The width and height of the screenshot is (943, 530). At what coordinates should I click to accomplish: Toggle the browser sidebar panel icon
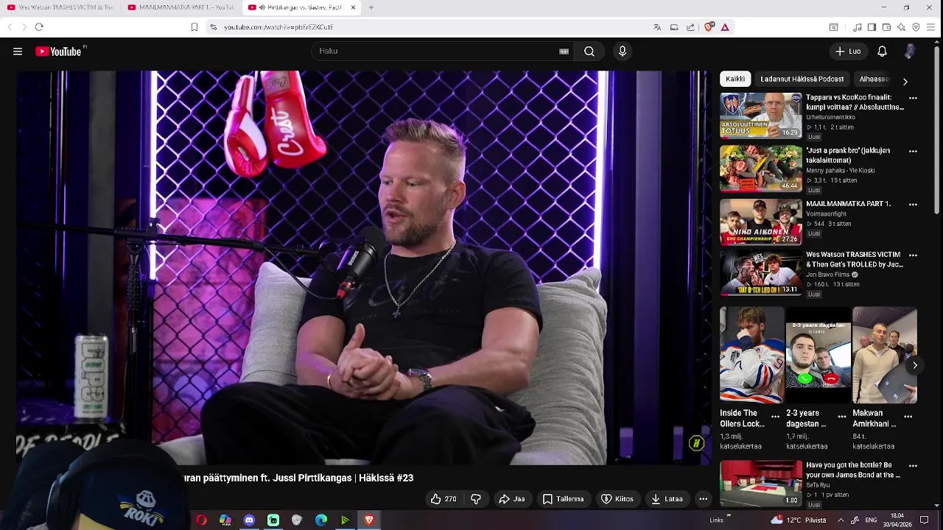[x=872, y=27]
